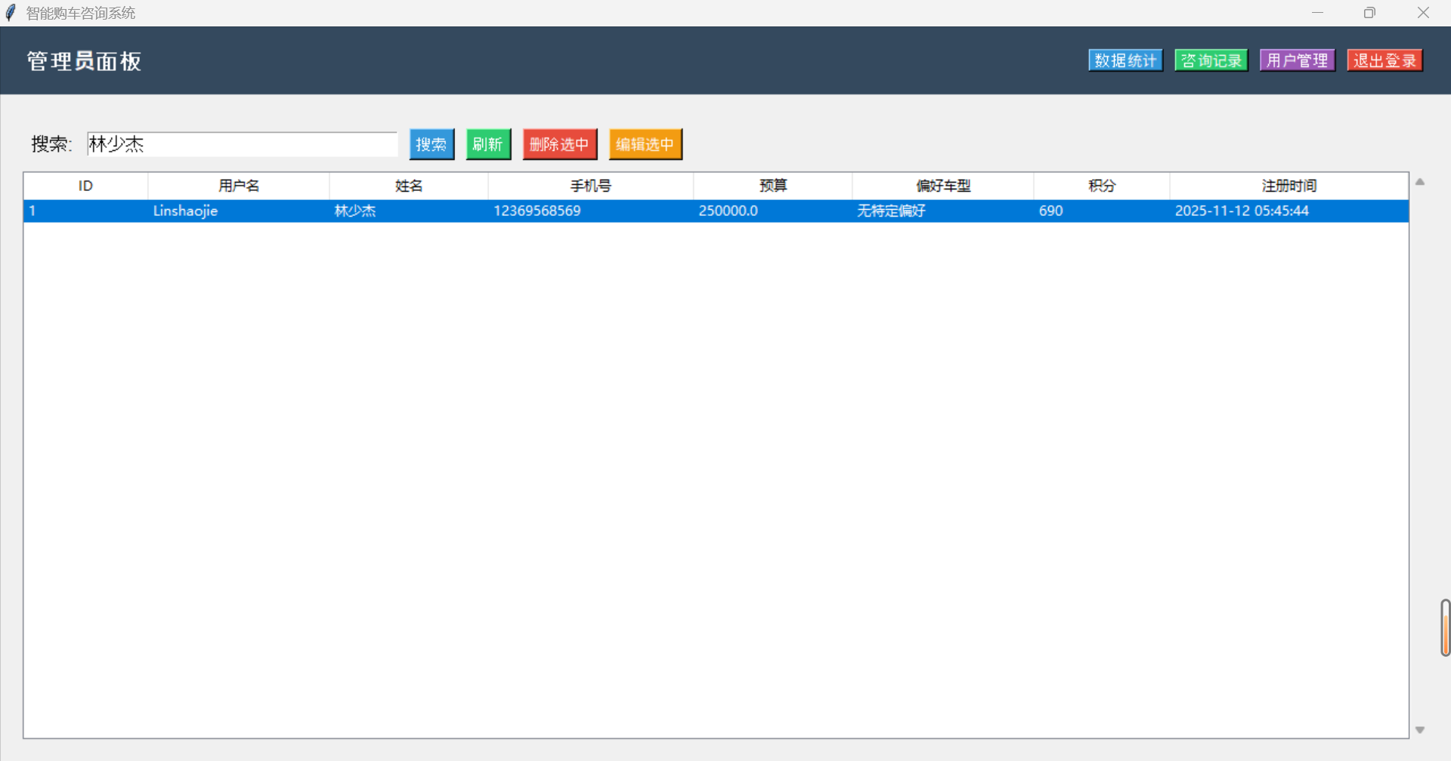Click the table scrollbar up arrow
The width and height of the screenshot is (1451, 761).
(x=1420, y=182)
